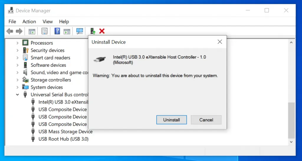Image resolution: width=302 pixels, height=161 pixels.
Task: Click USB plug icon beside USB Root Hub
Action: tap(33, 139)
